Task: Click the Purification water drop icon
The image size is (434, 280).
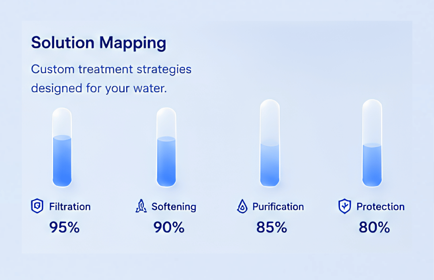Action: [x=242, y=206]
